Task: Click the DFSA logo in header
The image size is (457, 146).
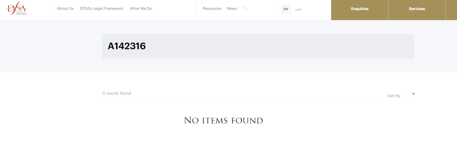Action: point(17,9)
